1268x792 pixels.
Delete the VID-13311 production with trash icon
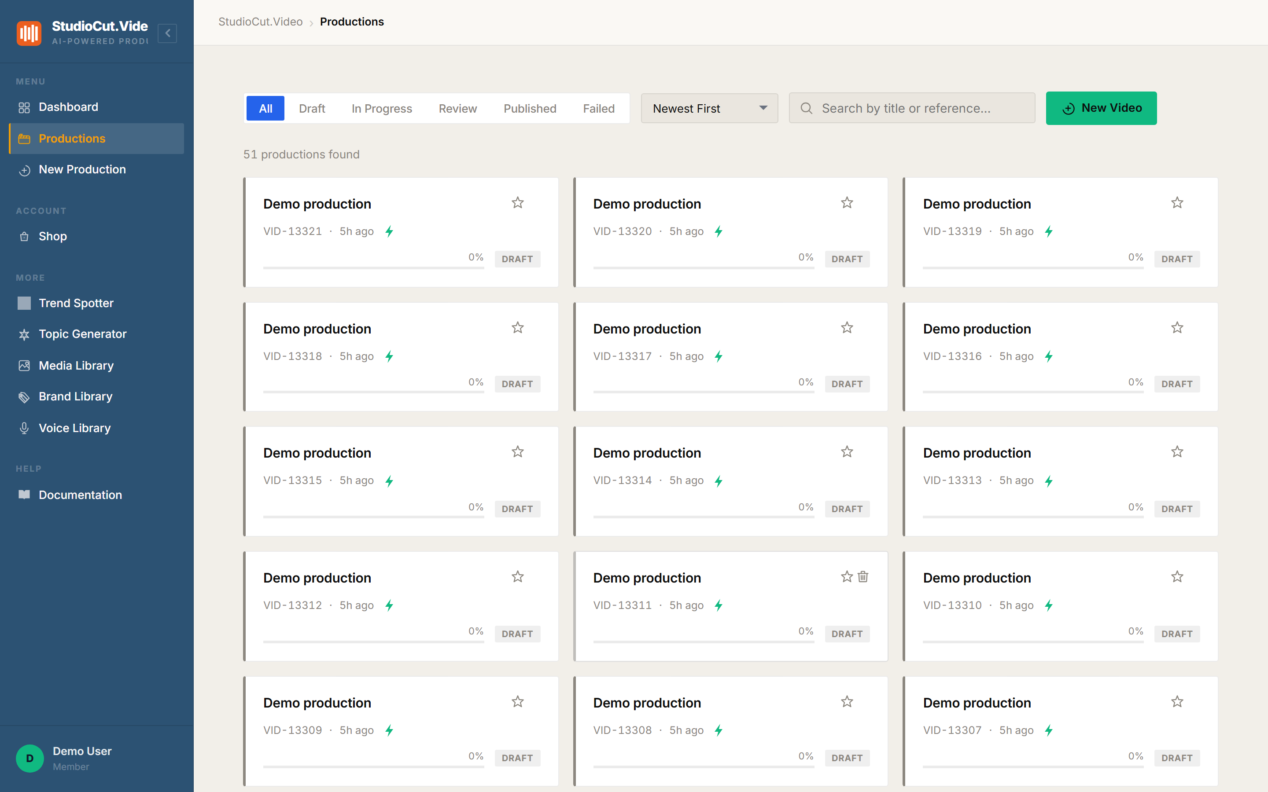pyautogui.click(x=863, y=577)
